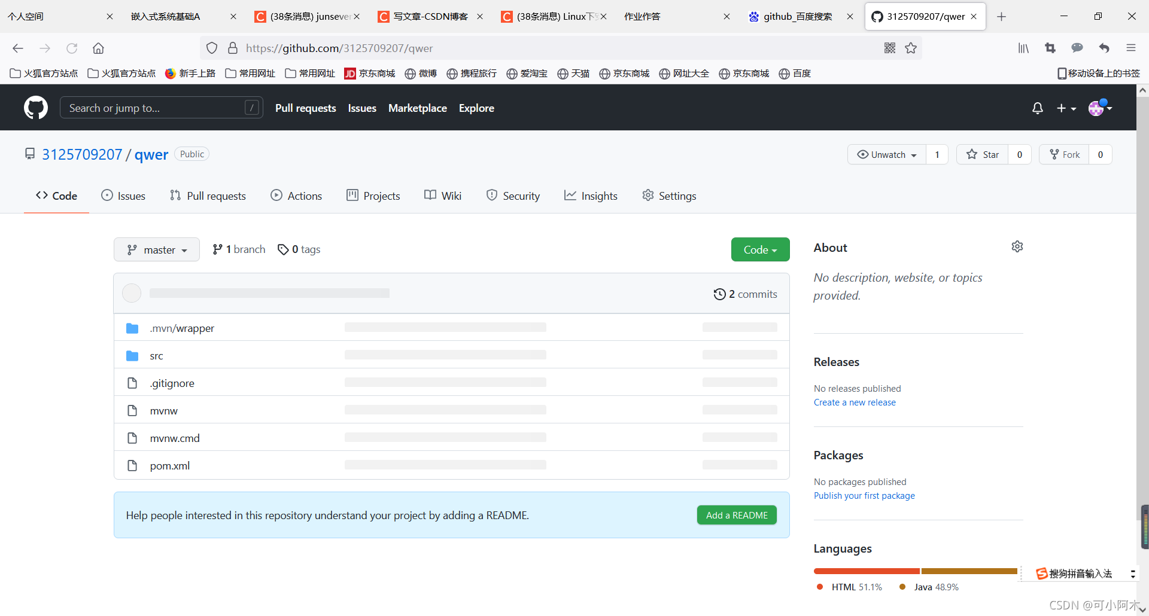1149x616 pixels.
Task: Reload the page with the refresh icon
Action: click(x=72, y=48)
